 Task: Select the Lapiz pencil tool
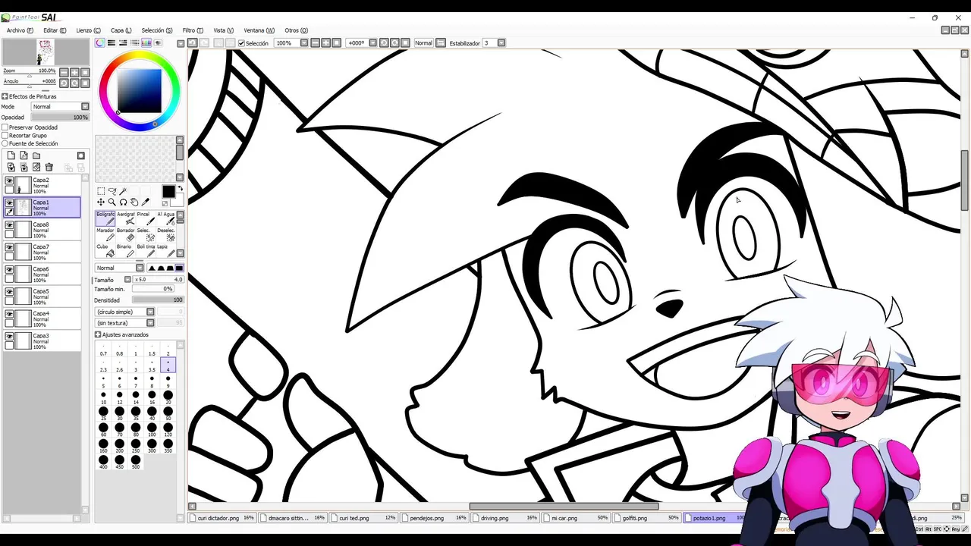165,250
